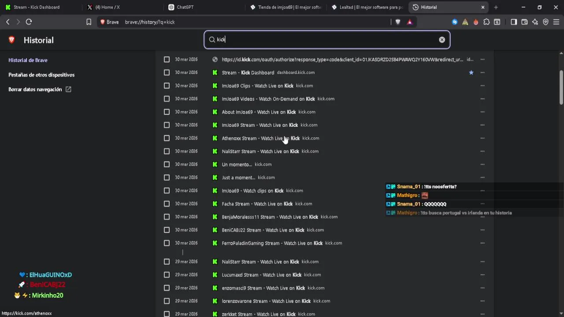
Task: Go back with the browser back arrow
Action: (7, 22)
